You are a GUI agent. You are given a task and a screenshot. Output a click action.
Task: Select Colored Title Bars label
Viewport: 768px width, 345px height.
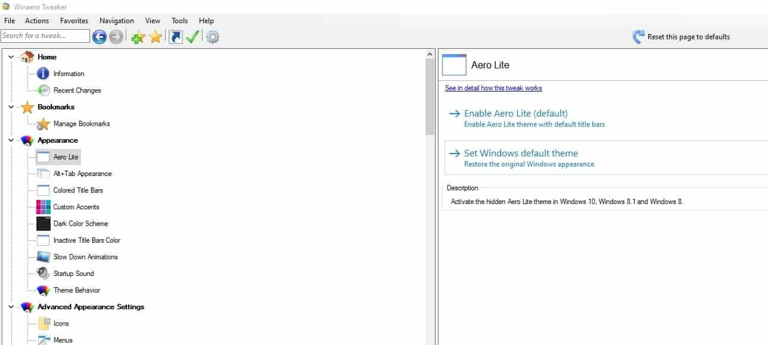78,190
